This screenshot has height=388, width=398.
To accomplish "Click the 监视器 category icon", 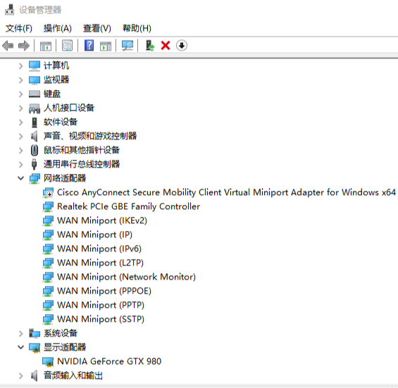I will [x=35, y=80].
